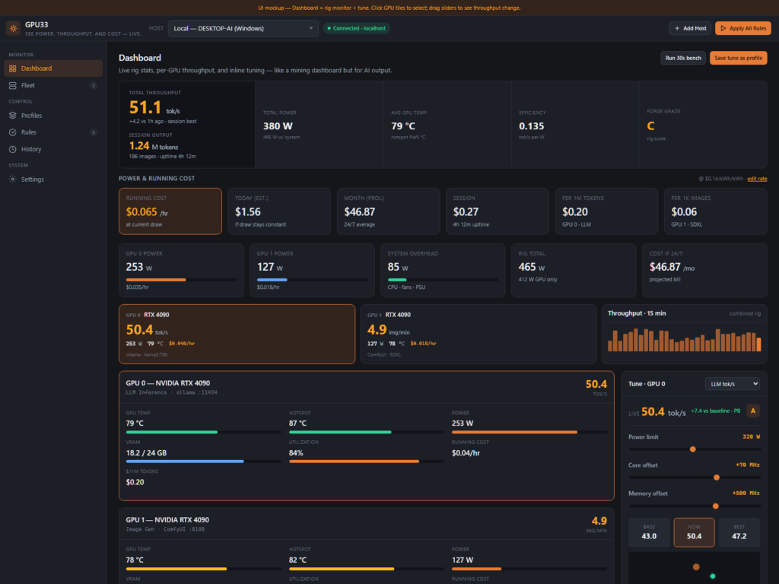Click the VRAM 18.2 / 24 GB value

coord(146,453)
